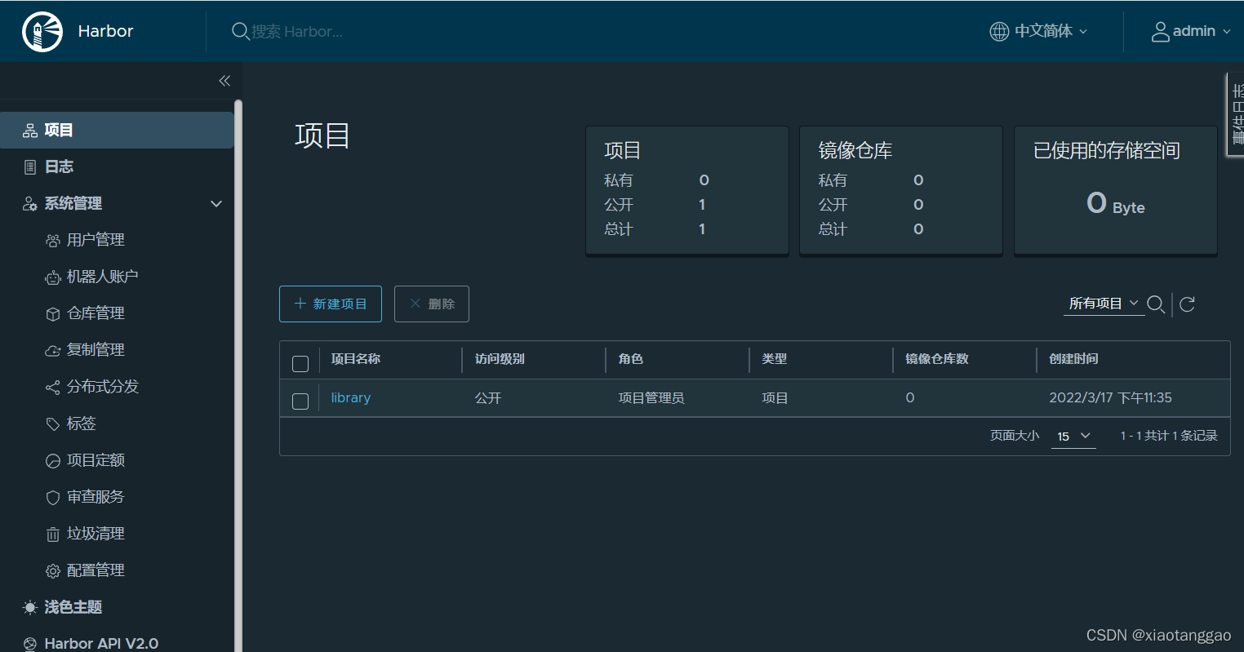Click the sidebar vertical scrollbar
Viewport: 1244px width, 652px height.
click(x=238, y=375)
